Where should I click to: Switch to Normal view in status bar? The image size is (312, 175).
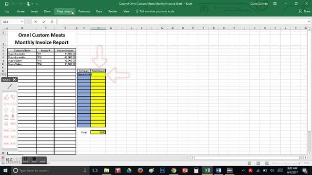tap(249, 163)
